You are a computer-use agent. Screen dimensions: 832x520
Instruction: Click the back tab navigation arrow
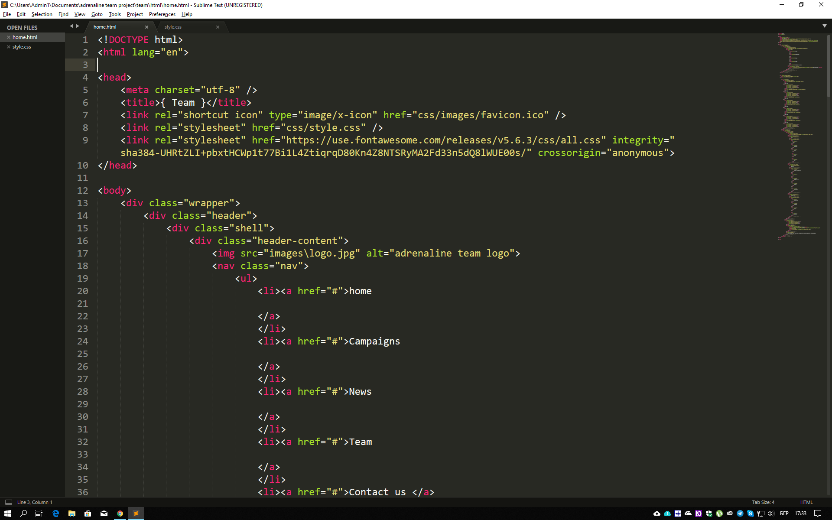click(71, 26)
